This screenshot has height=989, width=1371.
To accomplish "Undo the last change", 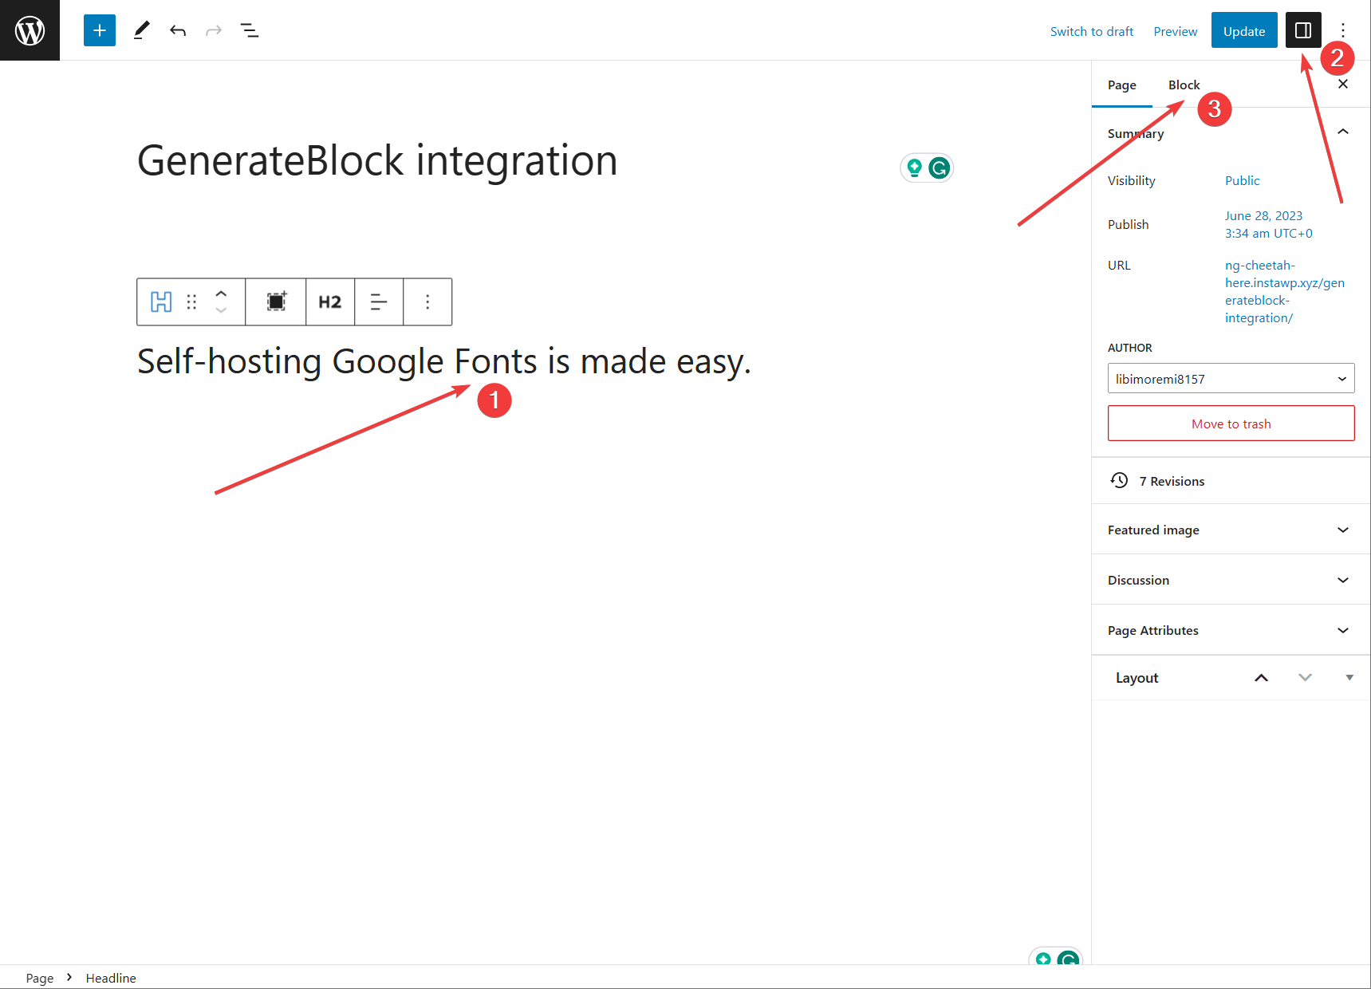I will point(178,30).
